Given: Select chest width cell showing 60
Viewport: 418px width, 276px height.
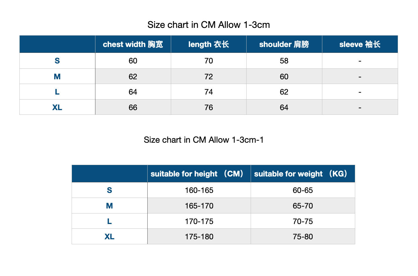Looking at the screenshot, I should coord(133,61).
